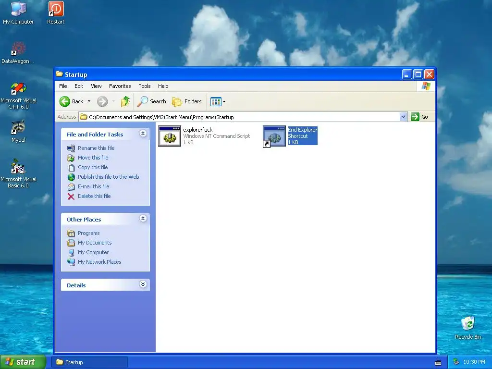Click Move this file link

(93, 158)
